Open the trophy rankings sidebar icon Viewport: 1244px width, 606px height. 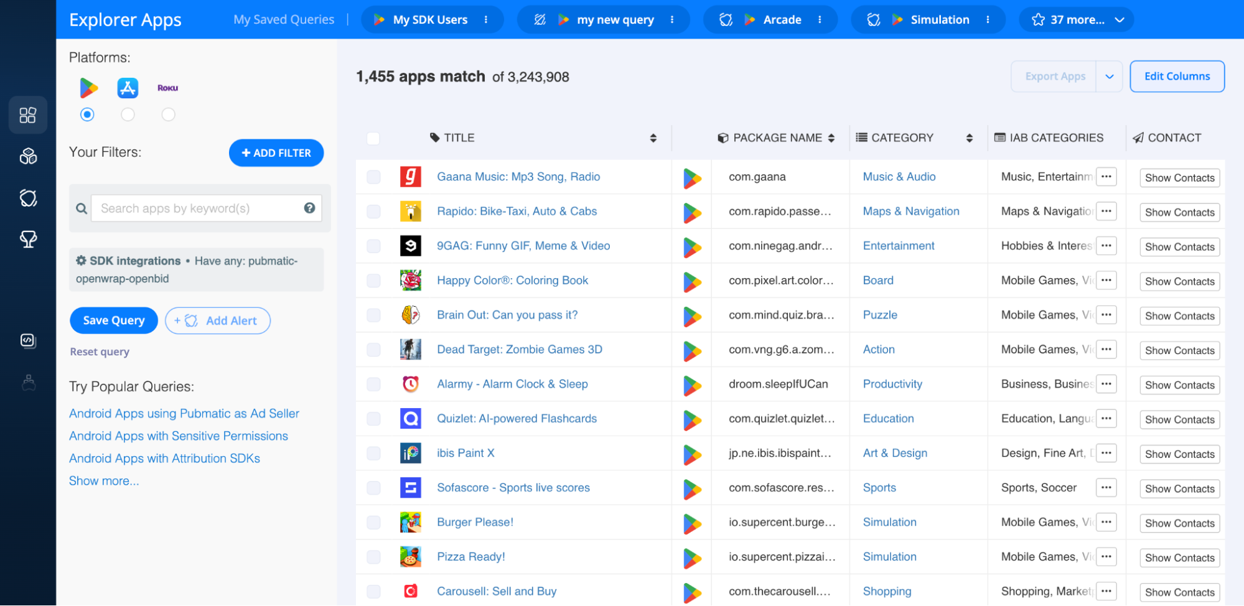click(28, 239)
